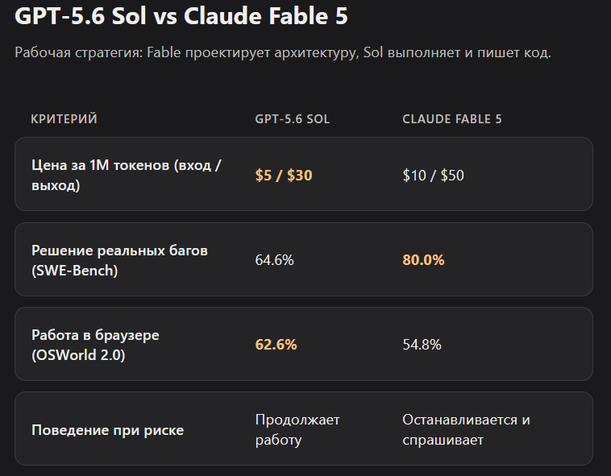Click the Продолжает работу cell
Screen dimensions: 611x476
click(297, 429)
